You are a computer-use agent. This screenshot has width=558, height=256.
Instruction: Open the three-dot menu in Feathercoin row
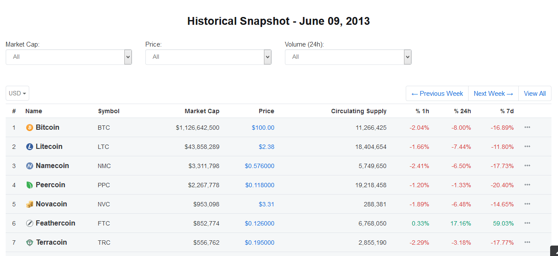pos(527,223)
